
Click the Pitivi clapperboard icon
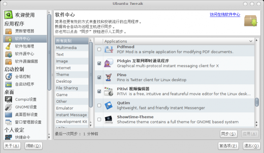pyautogui.click(x=108, y=91)
